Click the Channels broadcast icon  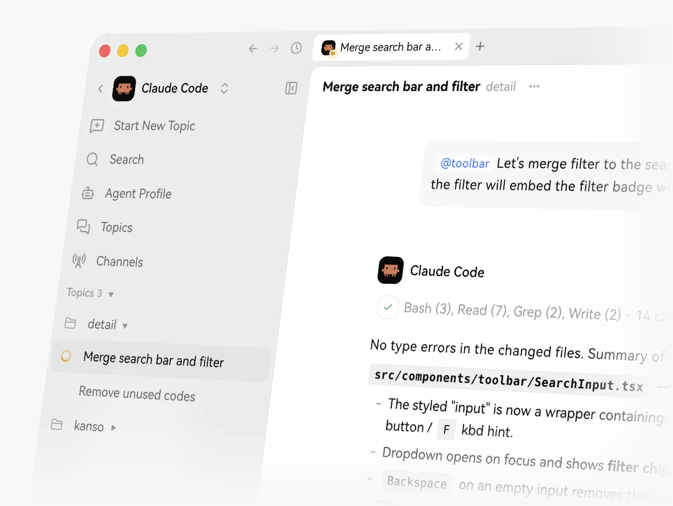79,261
